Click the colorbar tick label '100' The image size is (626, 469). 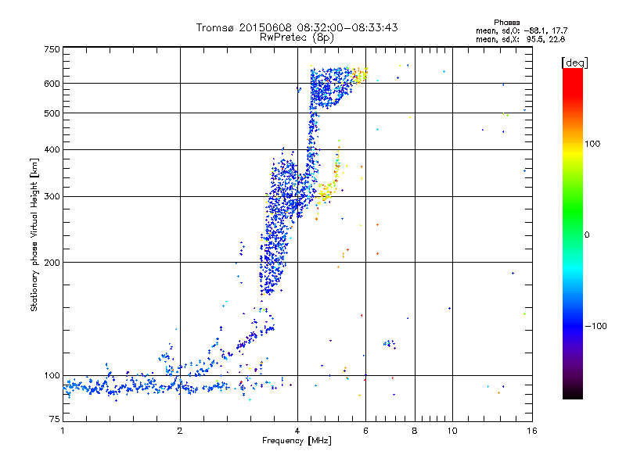click(x=592, y=144)
